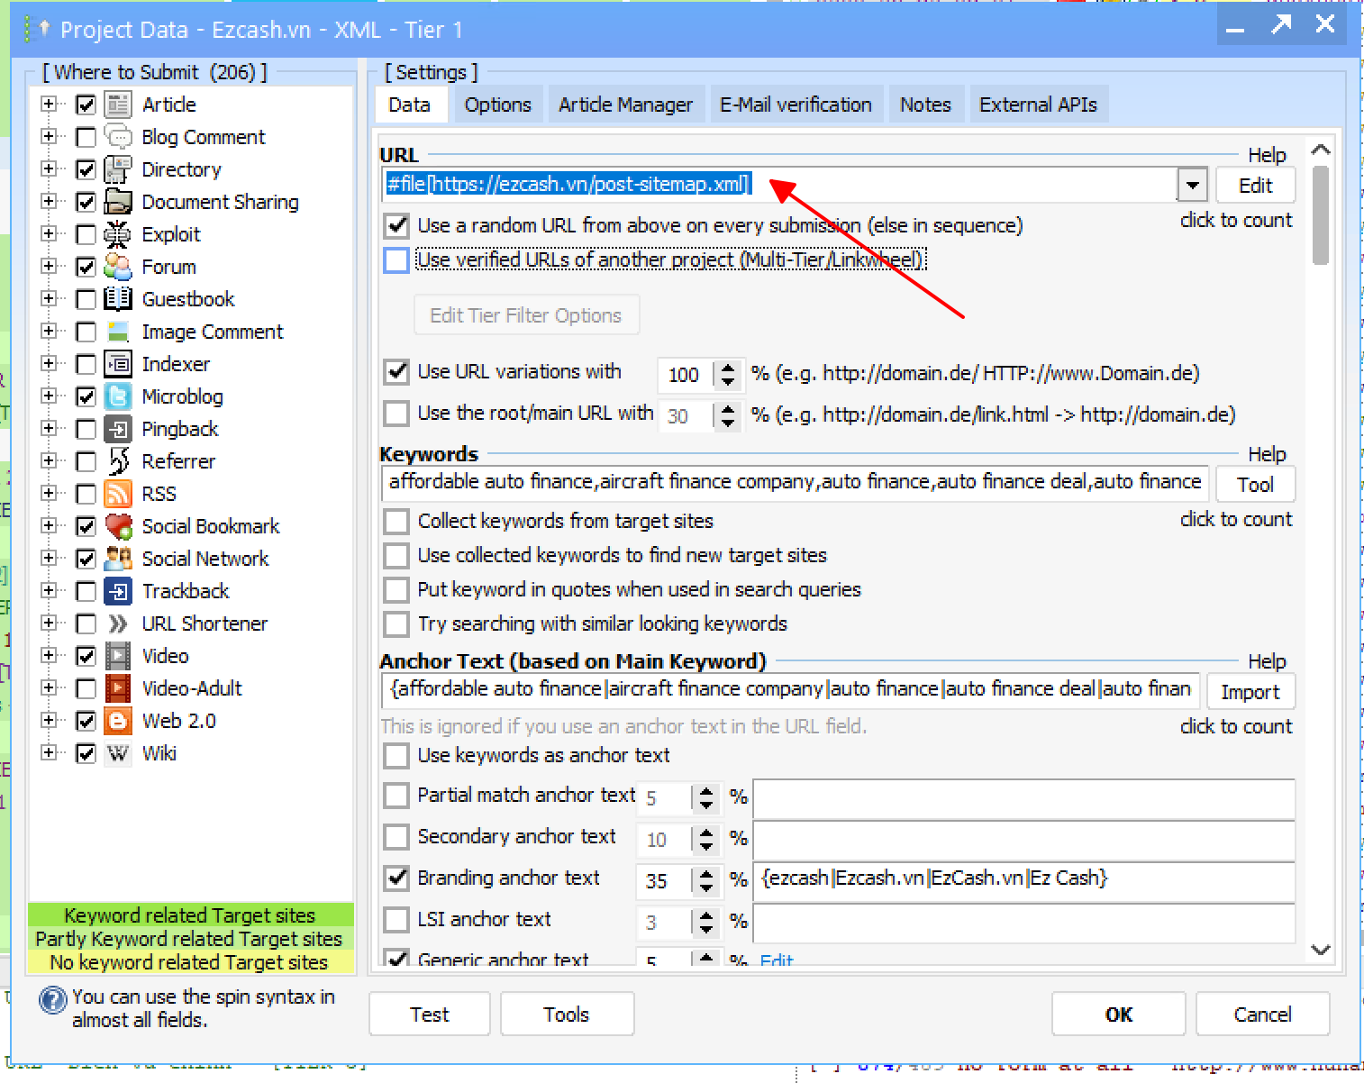Click inside the Keywords input field
The image size is (1364, 1083).
pos(795,482)
